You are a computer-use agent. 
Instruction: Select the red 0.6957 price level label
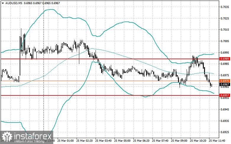click(225, 95)
